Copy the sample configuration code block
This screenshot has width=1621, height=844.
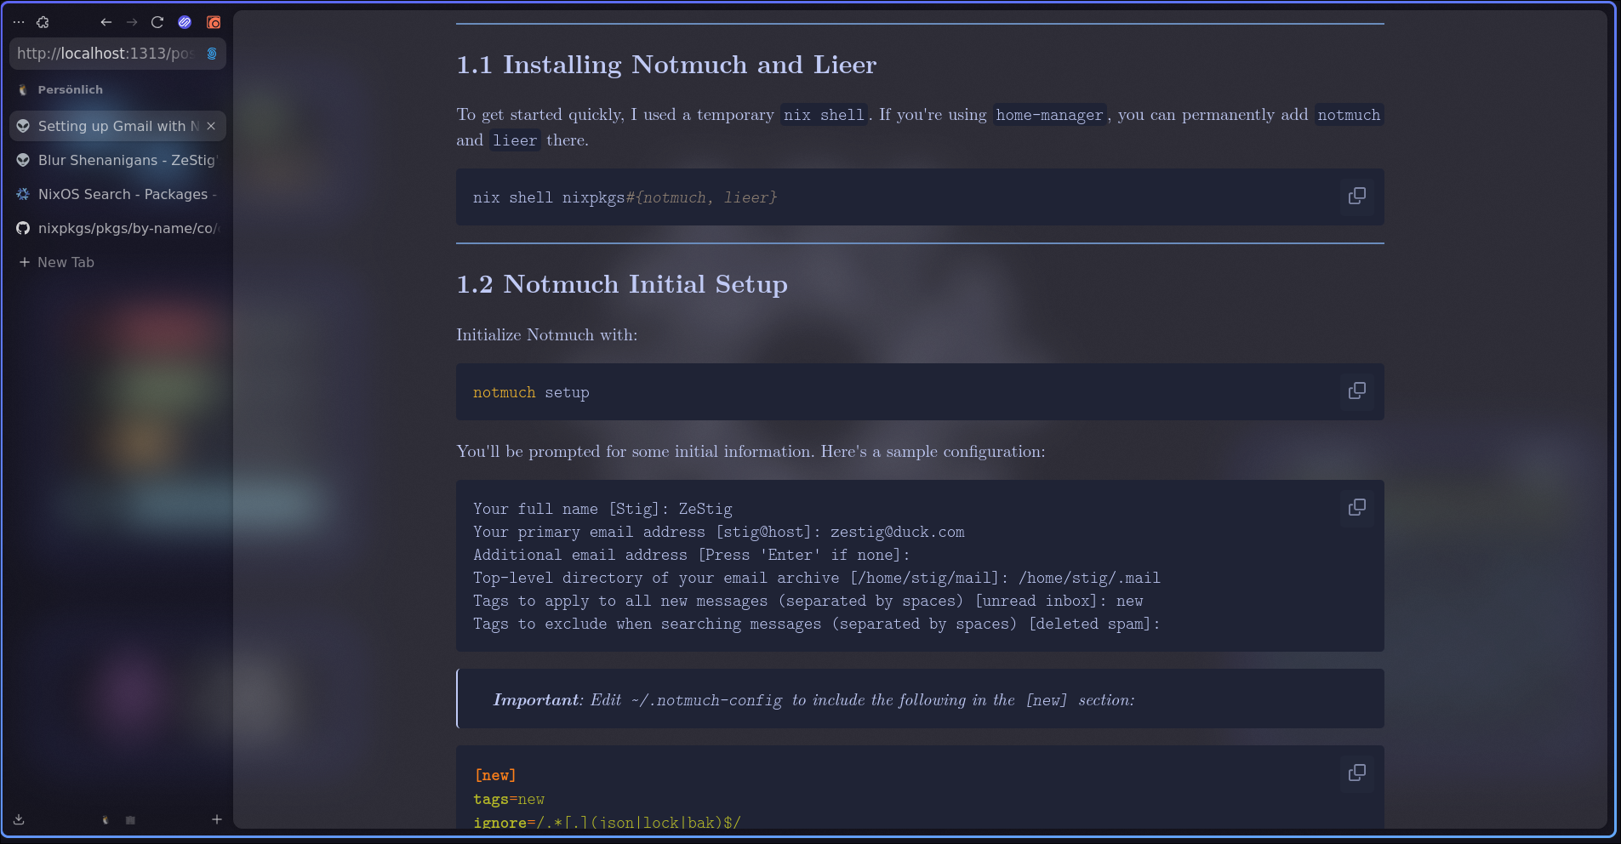point(1356,508)
